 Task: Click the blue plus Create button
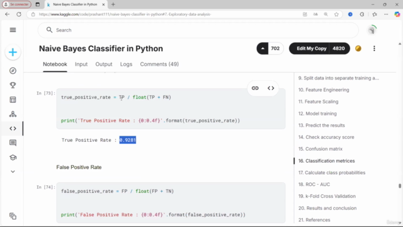[x=13, y=52]
